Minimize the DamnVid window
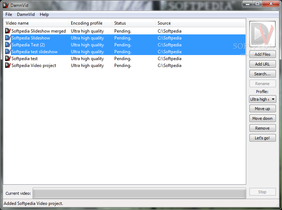This screenshot has height=210, width=282. (x=248, y=4)
